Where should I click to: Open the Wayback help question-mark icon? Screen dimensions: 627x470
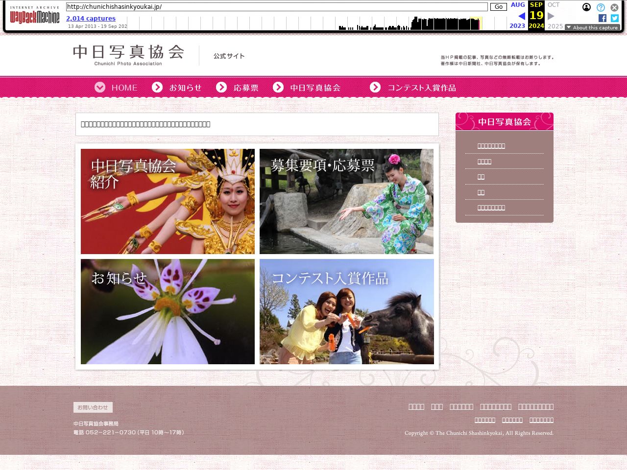pyautogui.click(x=601, y=7)
